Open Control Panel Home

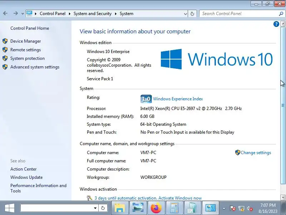click(30, 28)
